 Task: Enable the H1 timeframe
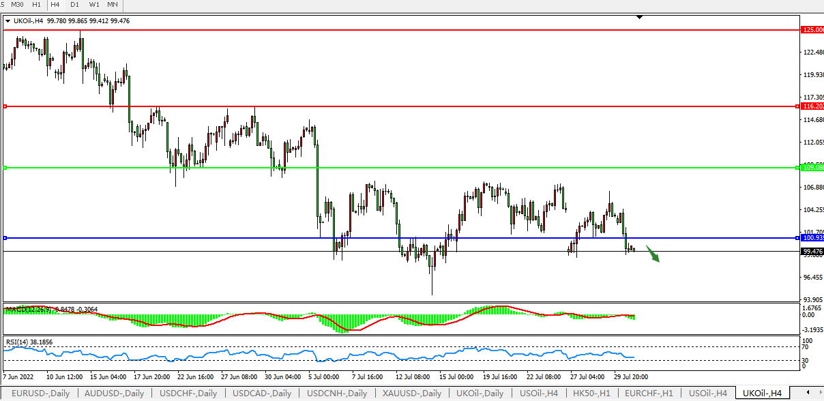(x=37, y=5)
